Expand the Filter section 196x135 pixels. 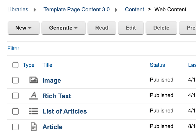(x=13, y=49)
